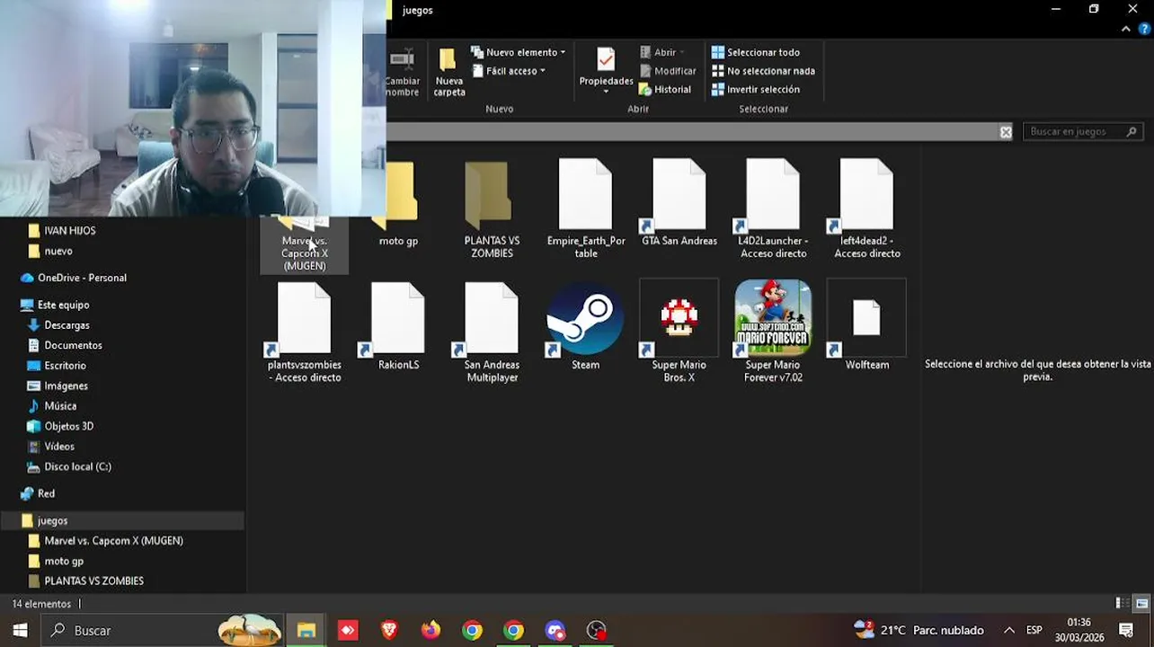The width and height of the screenshot is (1154, 647).
Task: Select the left4dead2 shortcut
Action: 866,208
